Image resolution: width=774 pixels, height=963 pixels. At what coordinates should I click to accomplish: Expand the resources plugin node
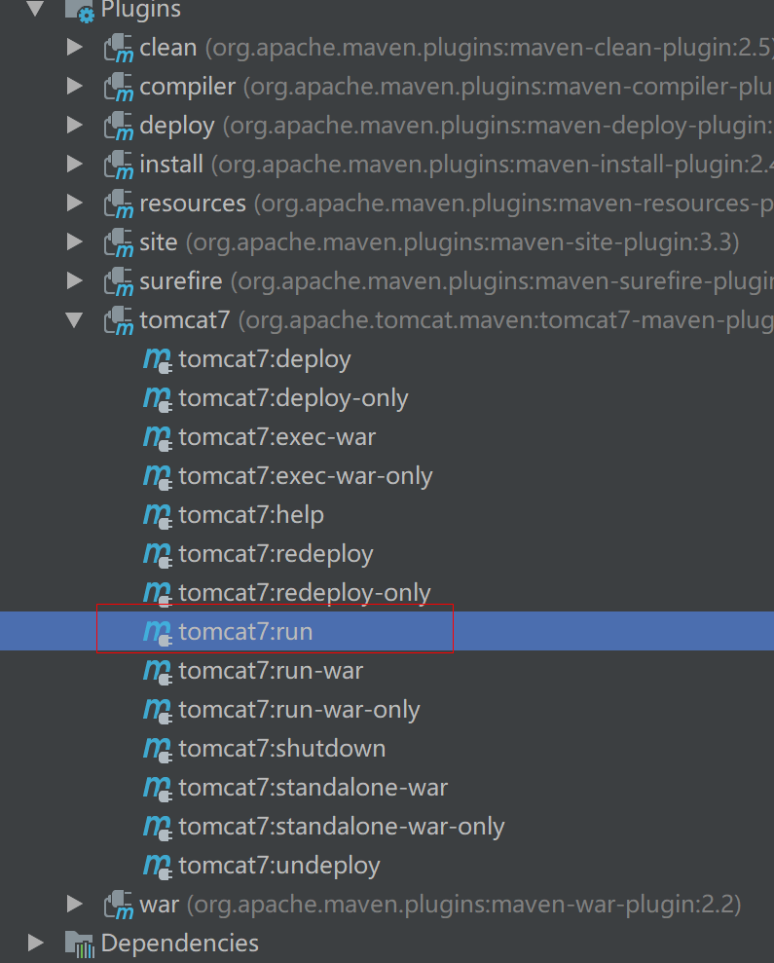click(75, 203)
